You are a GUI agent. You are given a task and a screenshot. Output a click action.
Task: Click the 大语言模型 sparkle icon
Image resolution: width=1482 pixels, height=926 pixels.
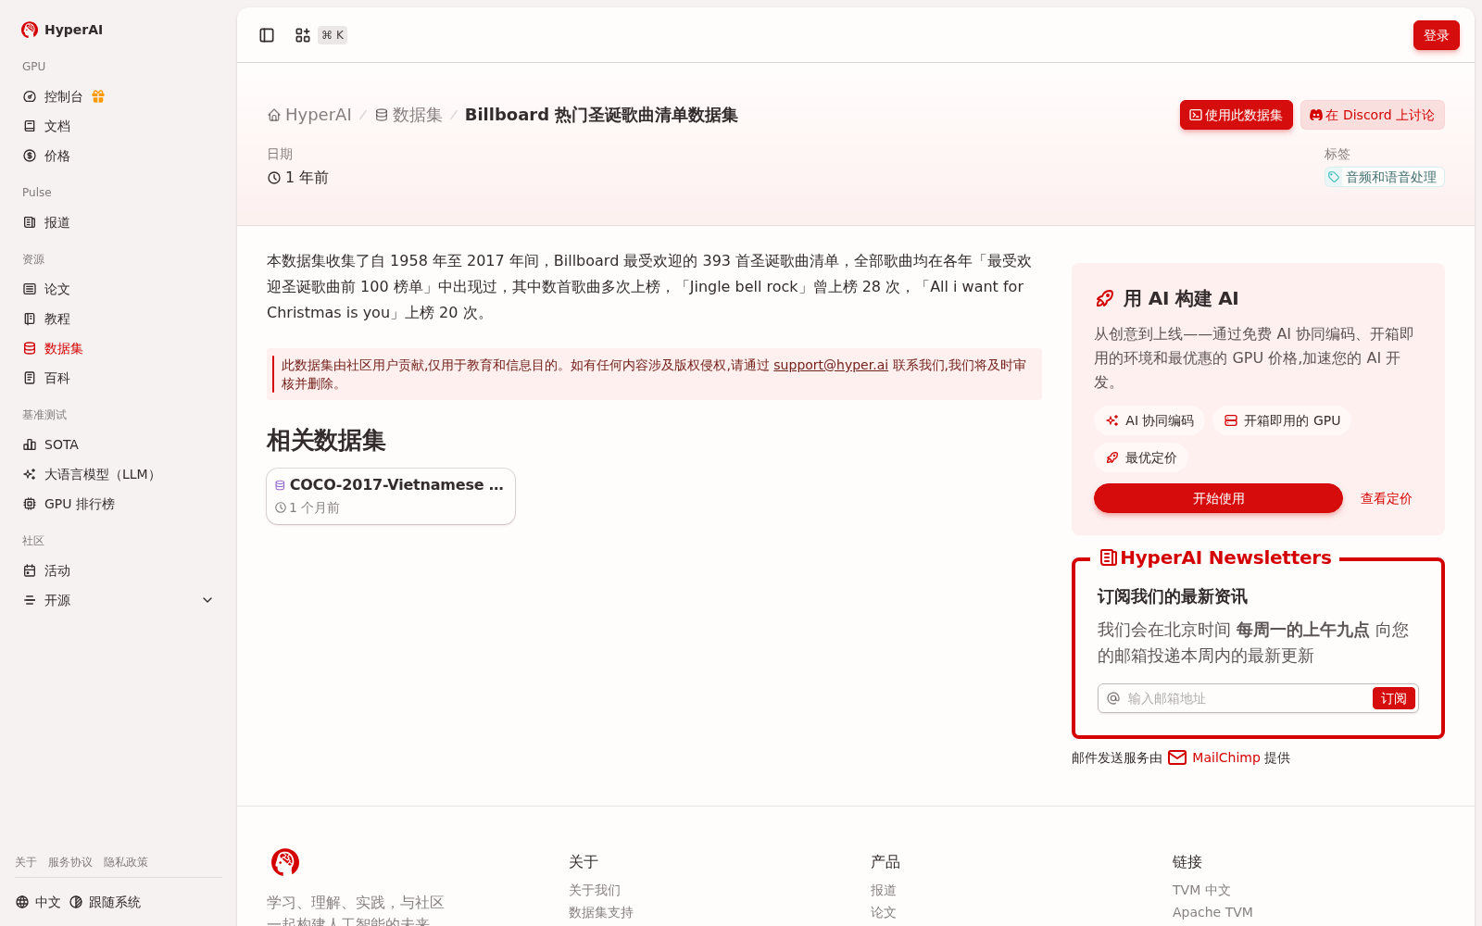[x=30, y=474]
